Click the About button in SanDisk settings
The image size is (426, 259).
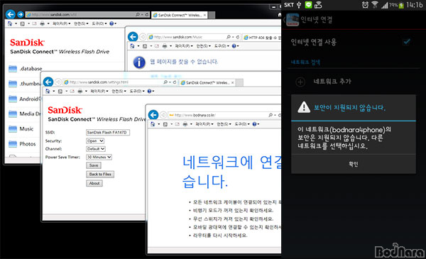click(x=94, y=183)
